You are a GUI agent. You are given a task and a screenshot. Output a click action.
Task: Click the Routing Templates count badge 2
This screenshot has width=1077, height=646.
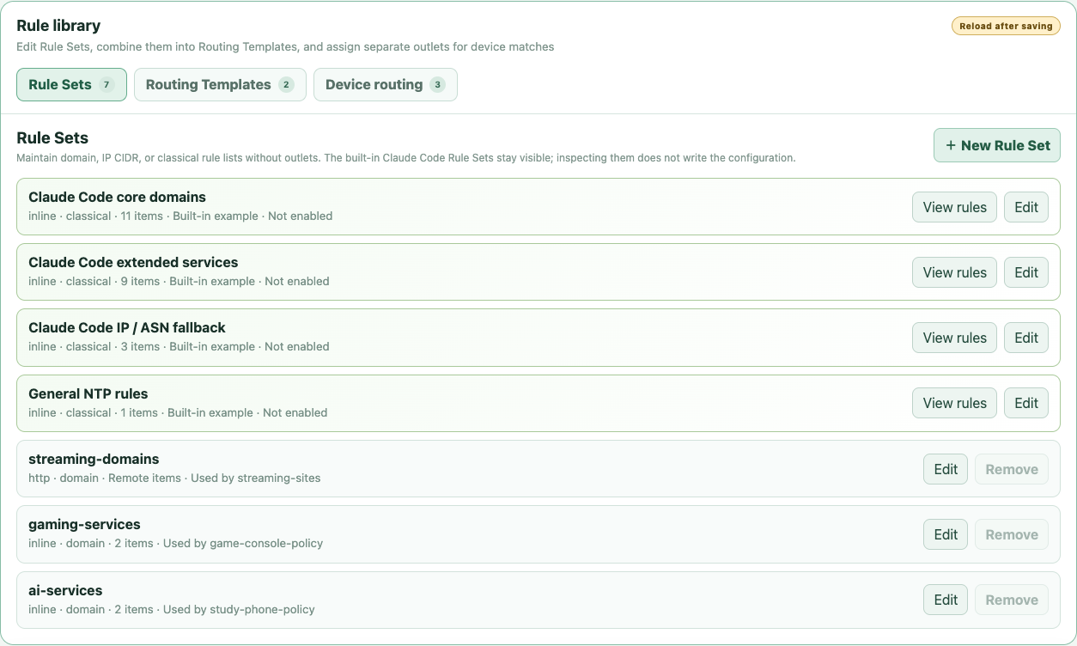tap(286, 84)
